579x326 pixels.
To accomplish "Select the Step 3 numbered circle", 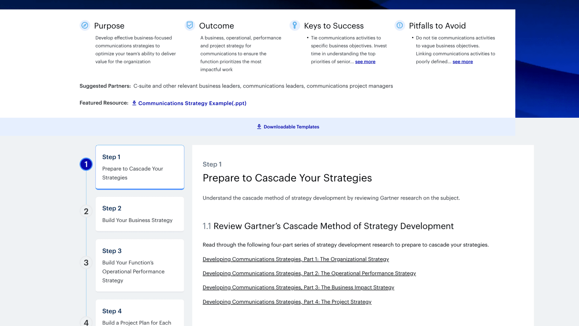I will point(86,263).
